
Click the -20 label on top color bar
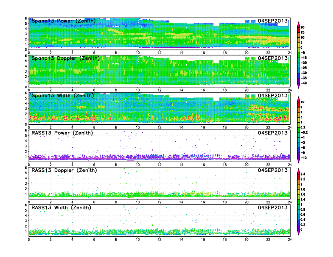pyautogui.click(x=304, y=63)
